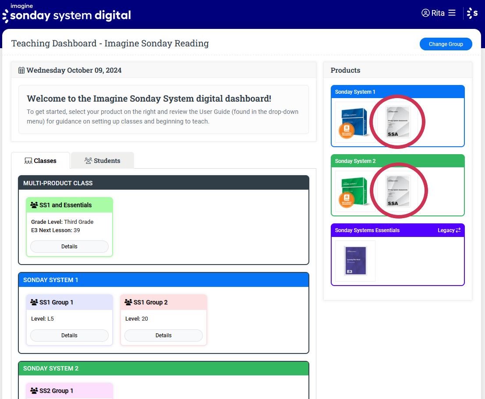Click the Imagine Sonday System Digital logo

[x=67, y=14]
